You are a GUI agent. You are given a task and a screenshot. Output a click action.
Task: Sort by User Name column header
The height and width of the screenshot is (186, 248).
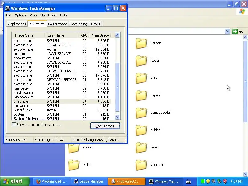point(61,35)
